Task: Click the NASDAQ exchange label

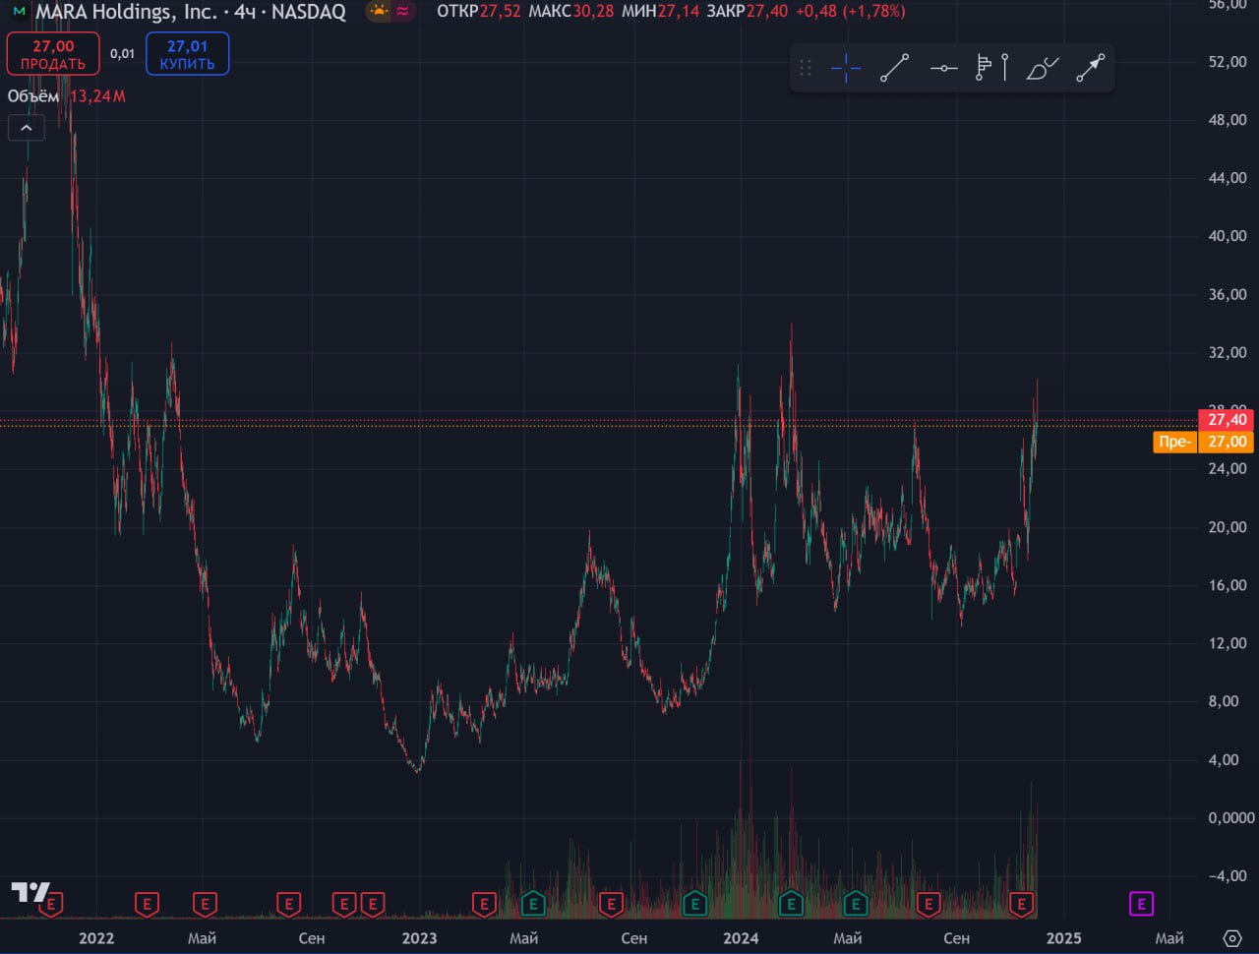Action: tap(309, 12)
